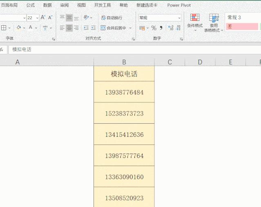The height and width of the screenshot is (207, 261).
Task: Toggle center horizontal alignment
Action: (x=69, y=28)
